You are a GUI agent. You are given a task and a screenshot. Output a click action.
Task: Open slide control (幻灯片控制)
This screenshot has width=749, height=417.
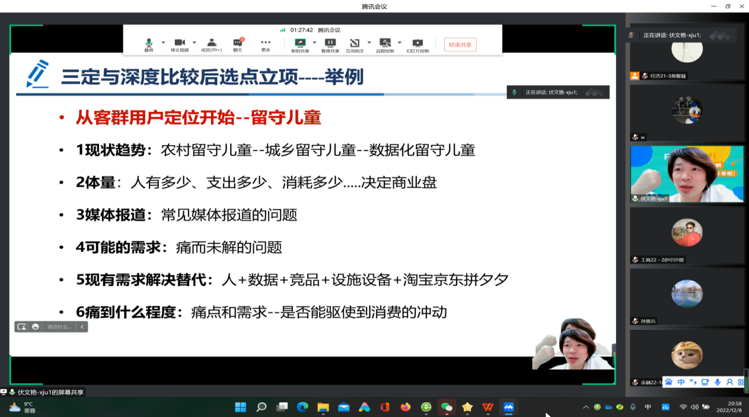coord(417,44)
